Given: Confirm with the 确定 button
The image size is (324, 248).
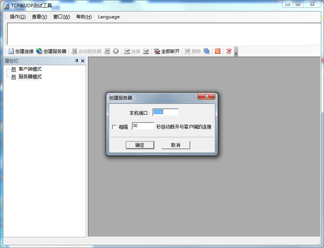Looking at the screenshot, I should pyautogui.click(x=140, y=145).
